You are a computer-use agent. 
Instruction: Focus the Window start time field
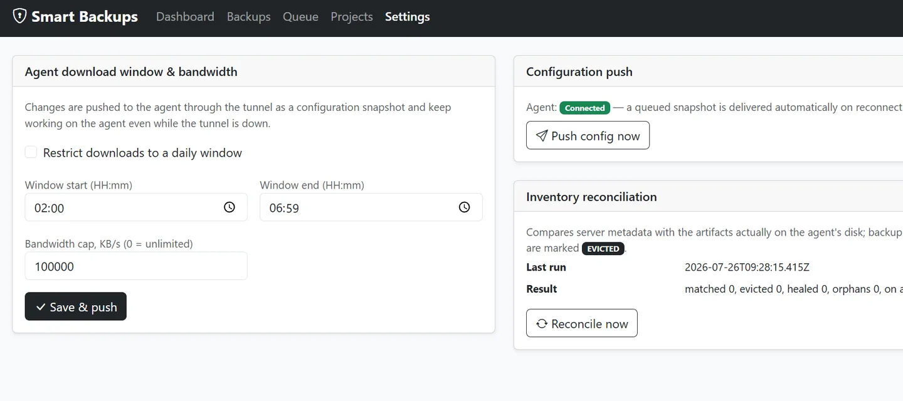coord(136,207)
